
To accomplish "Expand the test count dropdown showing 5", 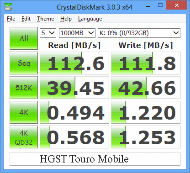I will click(48, 33).
